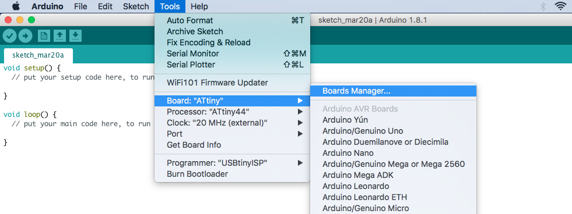This screenshot has width=572, height=214.
Task: Expand the Programmer "USBtinyISP" submenu
Action: [232, 163]
